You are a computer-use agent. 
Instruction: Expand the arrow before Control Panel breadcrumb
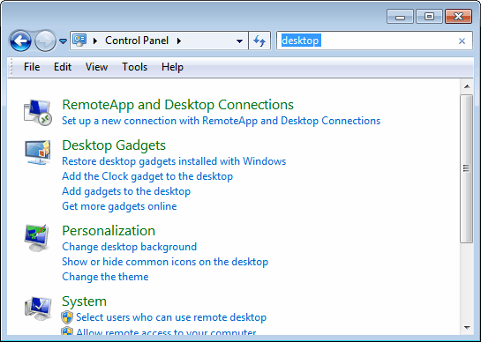click(x=95, y=41)
